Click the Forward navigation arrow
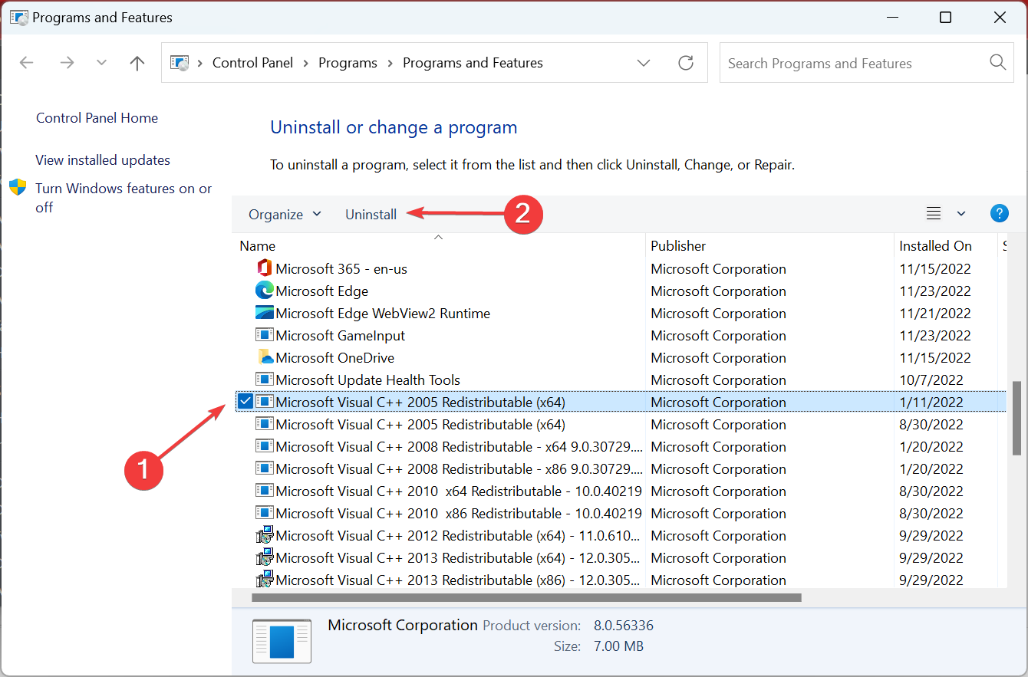The width and height of the screenshot is (1028, 677). [67, 63]
